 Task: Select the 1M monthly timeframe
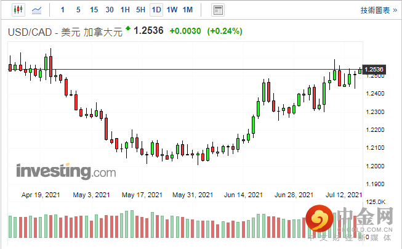pyautogui.click(x=188, y=10)
